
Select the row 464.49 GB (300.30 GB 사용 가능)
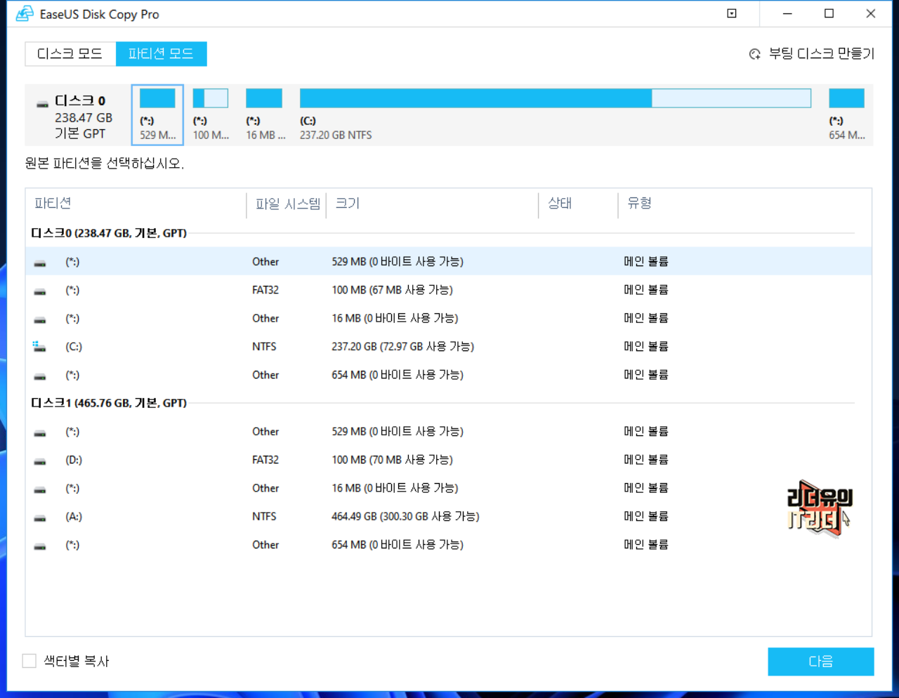point(449,516)
